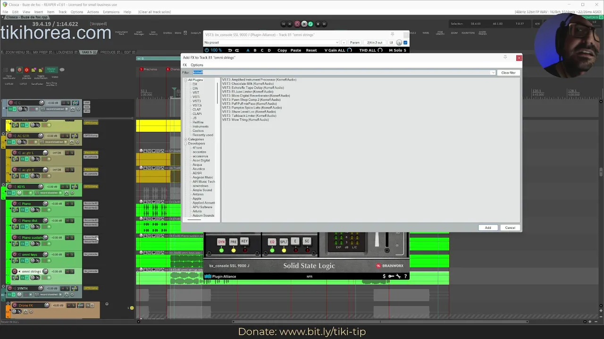604x339 pixels.
Task: Click the plugin redo arrow icon
Action: tap(237, 50)
